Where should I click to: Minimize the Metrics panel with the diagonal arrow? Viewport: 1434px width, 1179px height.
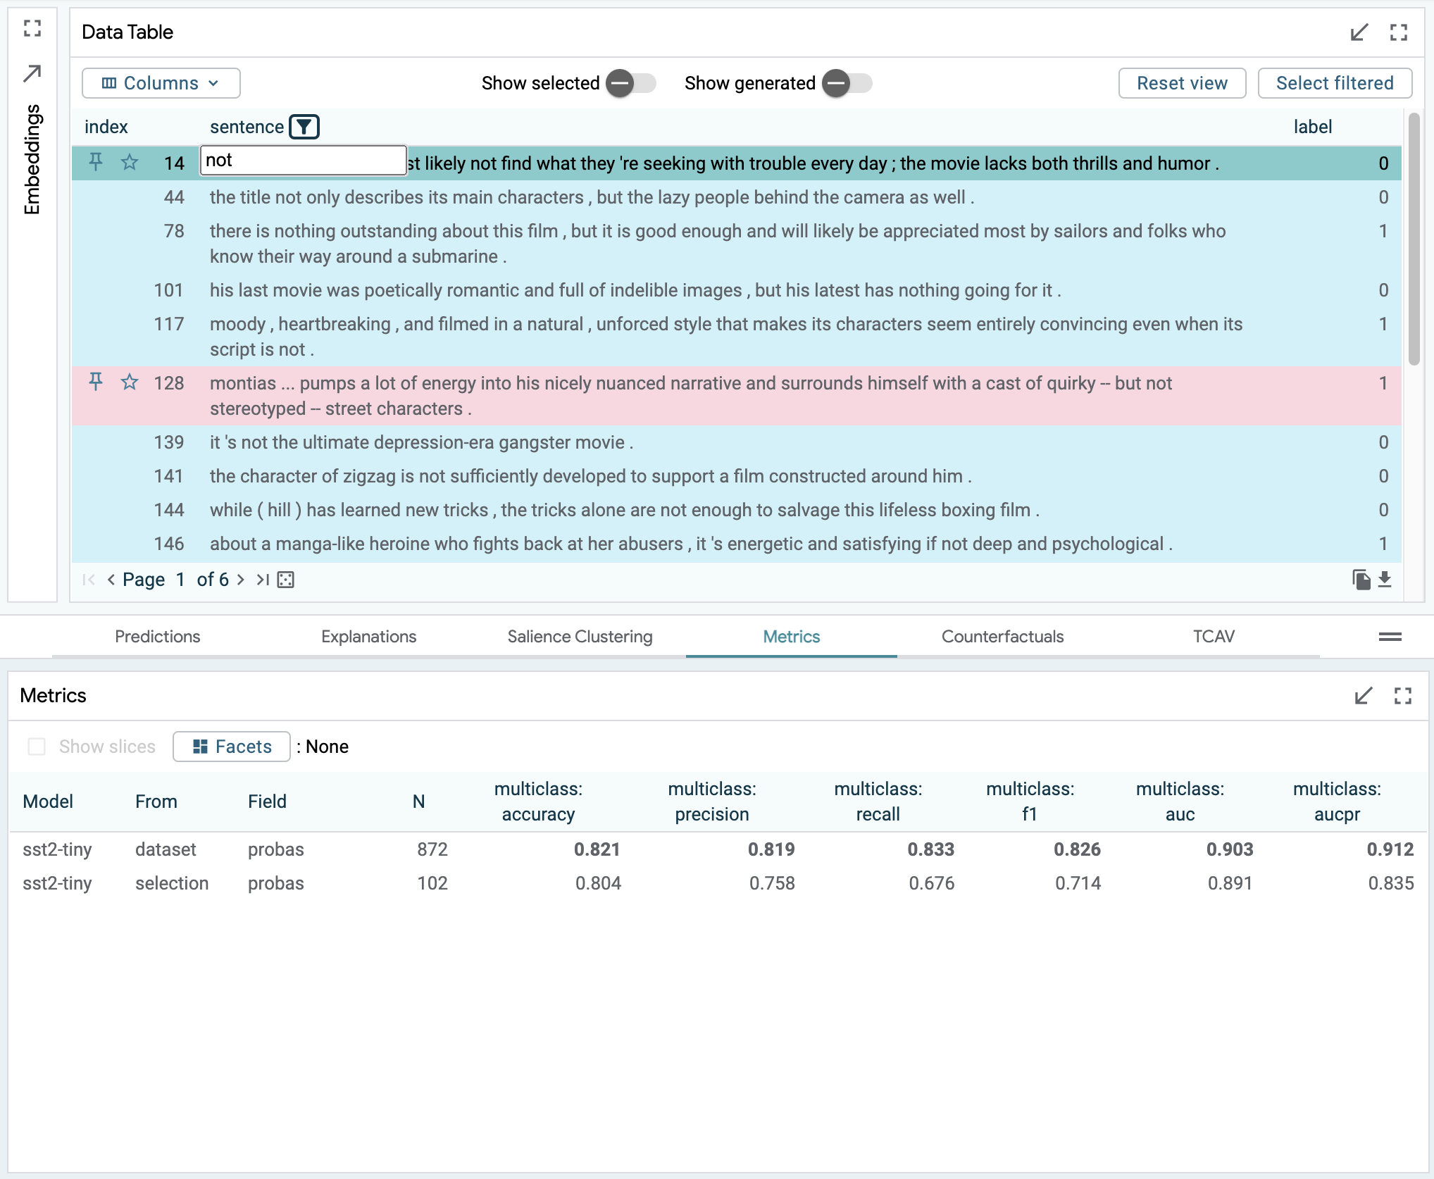(x=1364, y=696)
